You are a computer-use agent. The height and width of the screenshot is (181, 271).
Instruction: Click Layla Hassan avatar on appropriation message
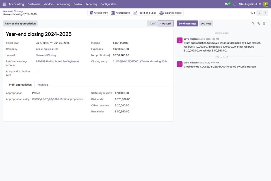pos(179,40)
